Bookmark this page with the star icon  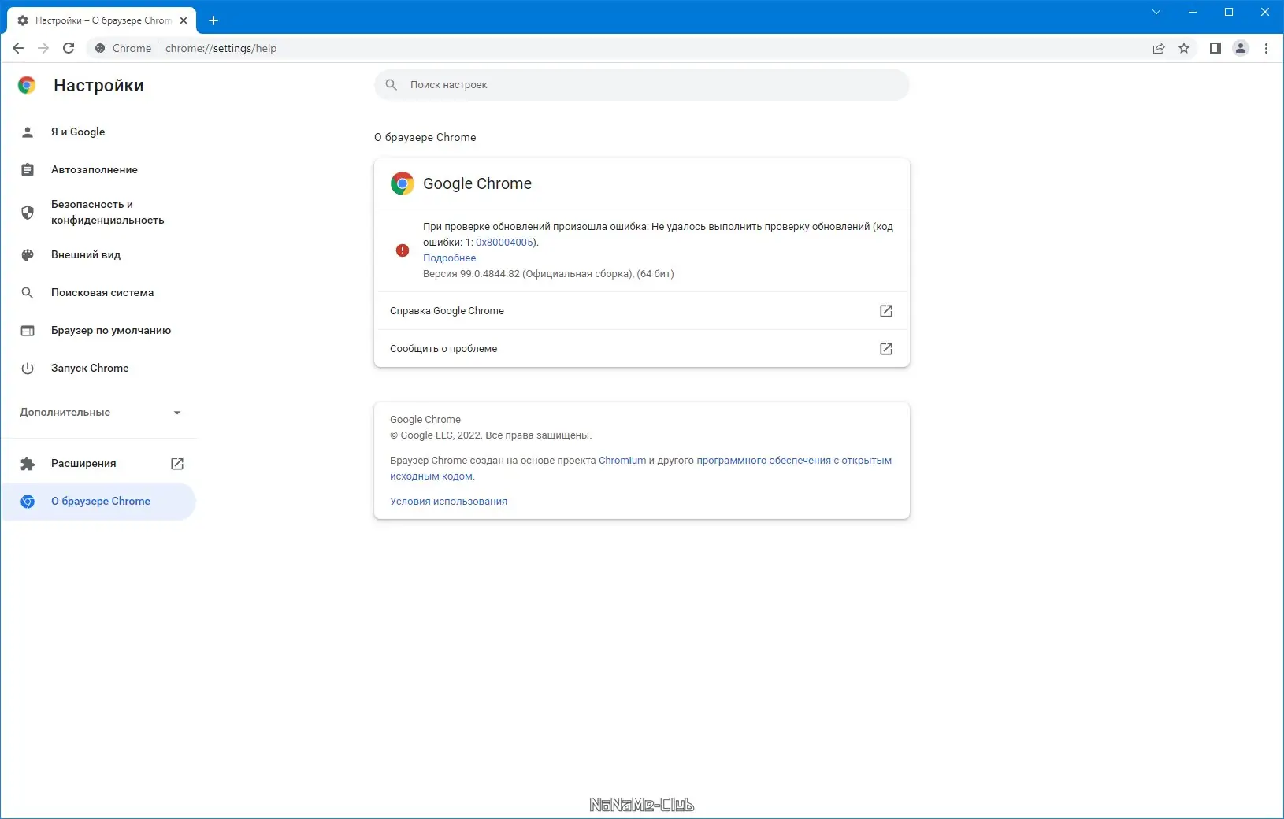pos(1184,48)
